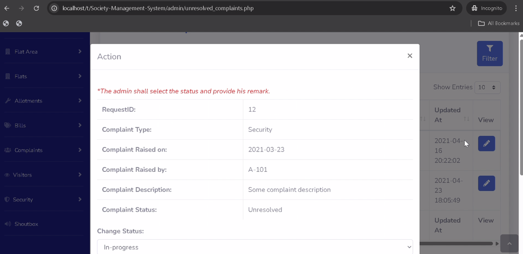Click the blue Filter button
The image size is (523, 254).
(x=490, y=53)
